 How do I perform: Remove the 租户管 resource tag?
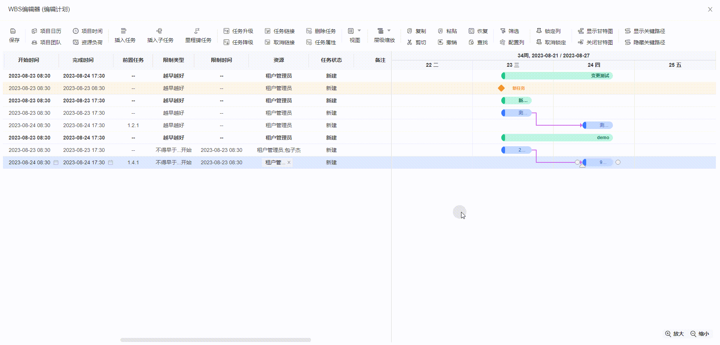(289, 162)
